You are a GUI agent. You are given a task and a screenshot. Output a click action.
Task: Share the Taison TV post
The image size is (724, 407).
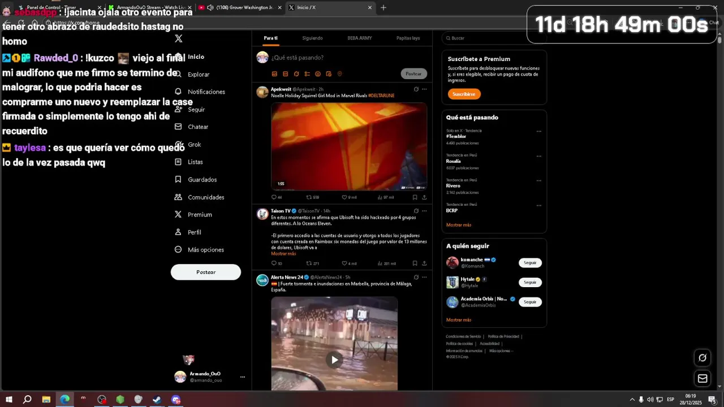click(424, 263)
